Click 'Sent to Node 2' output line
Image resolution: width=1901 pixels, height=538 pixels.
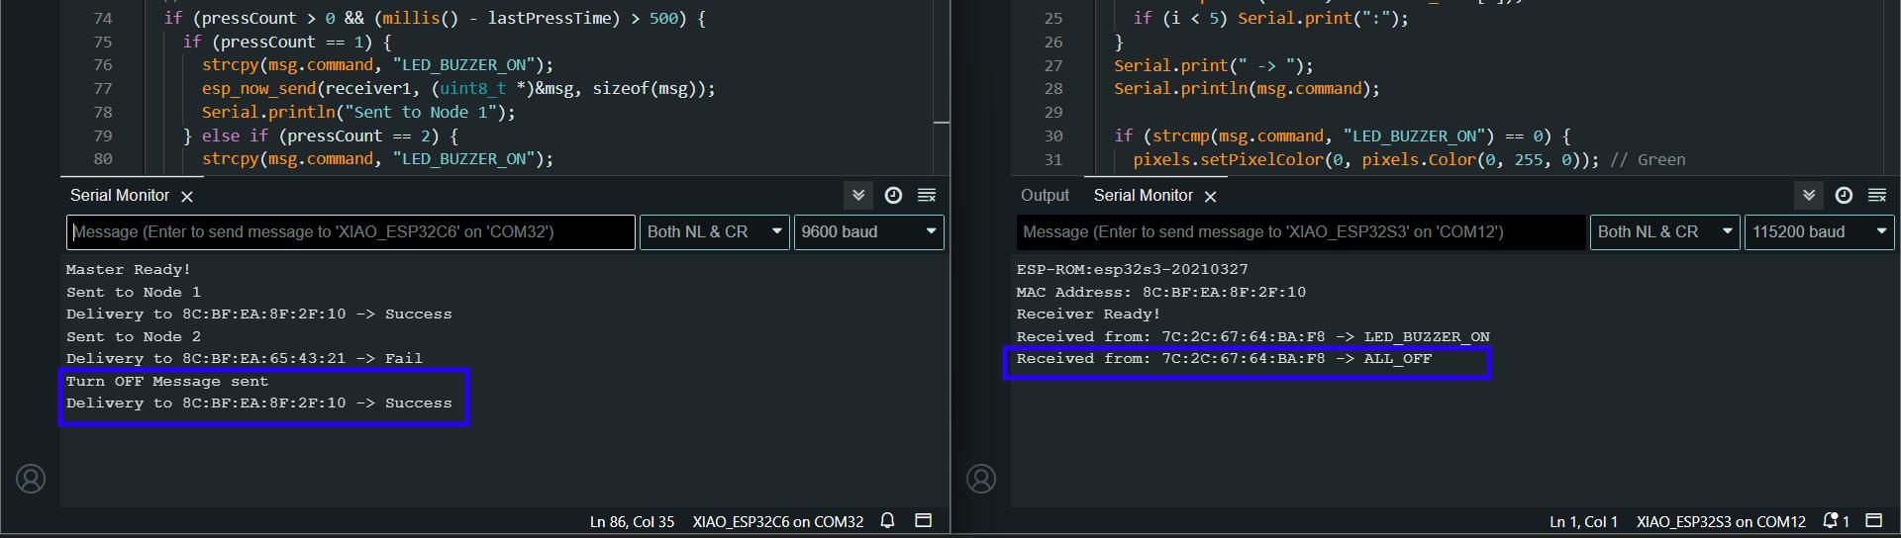tap(133, 336)
